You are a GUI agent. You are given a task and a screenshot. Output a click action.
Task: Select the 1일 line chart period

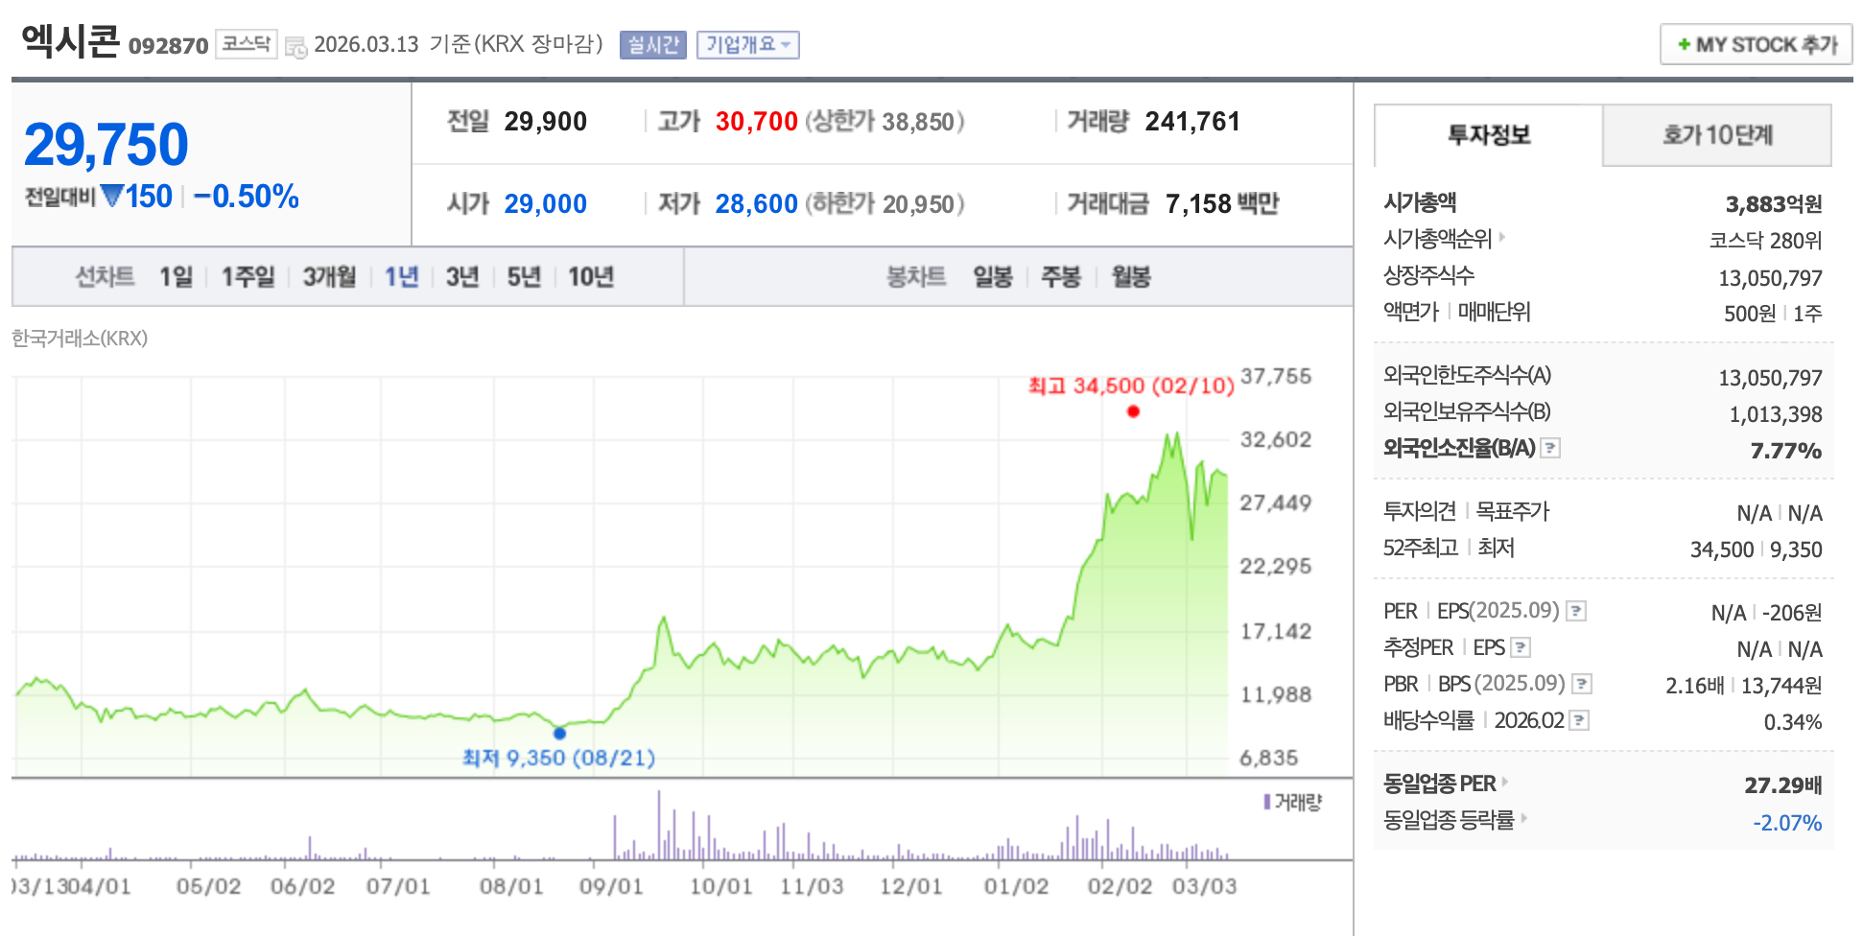pyautogui.click(x=176, y=277)
